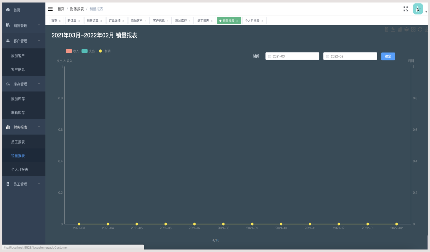Open 个人月报表 in sidebar
This screenshot has height=252, width=430.
pos(24,170)
